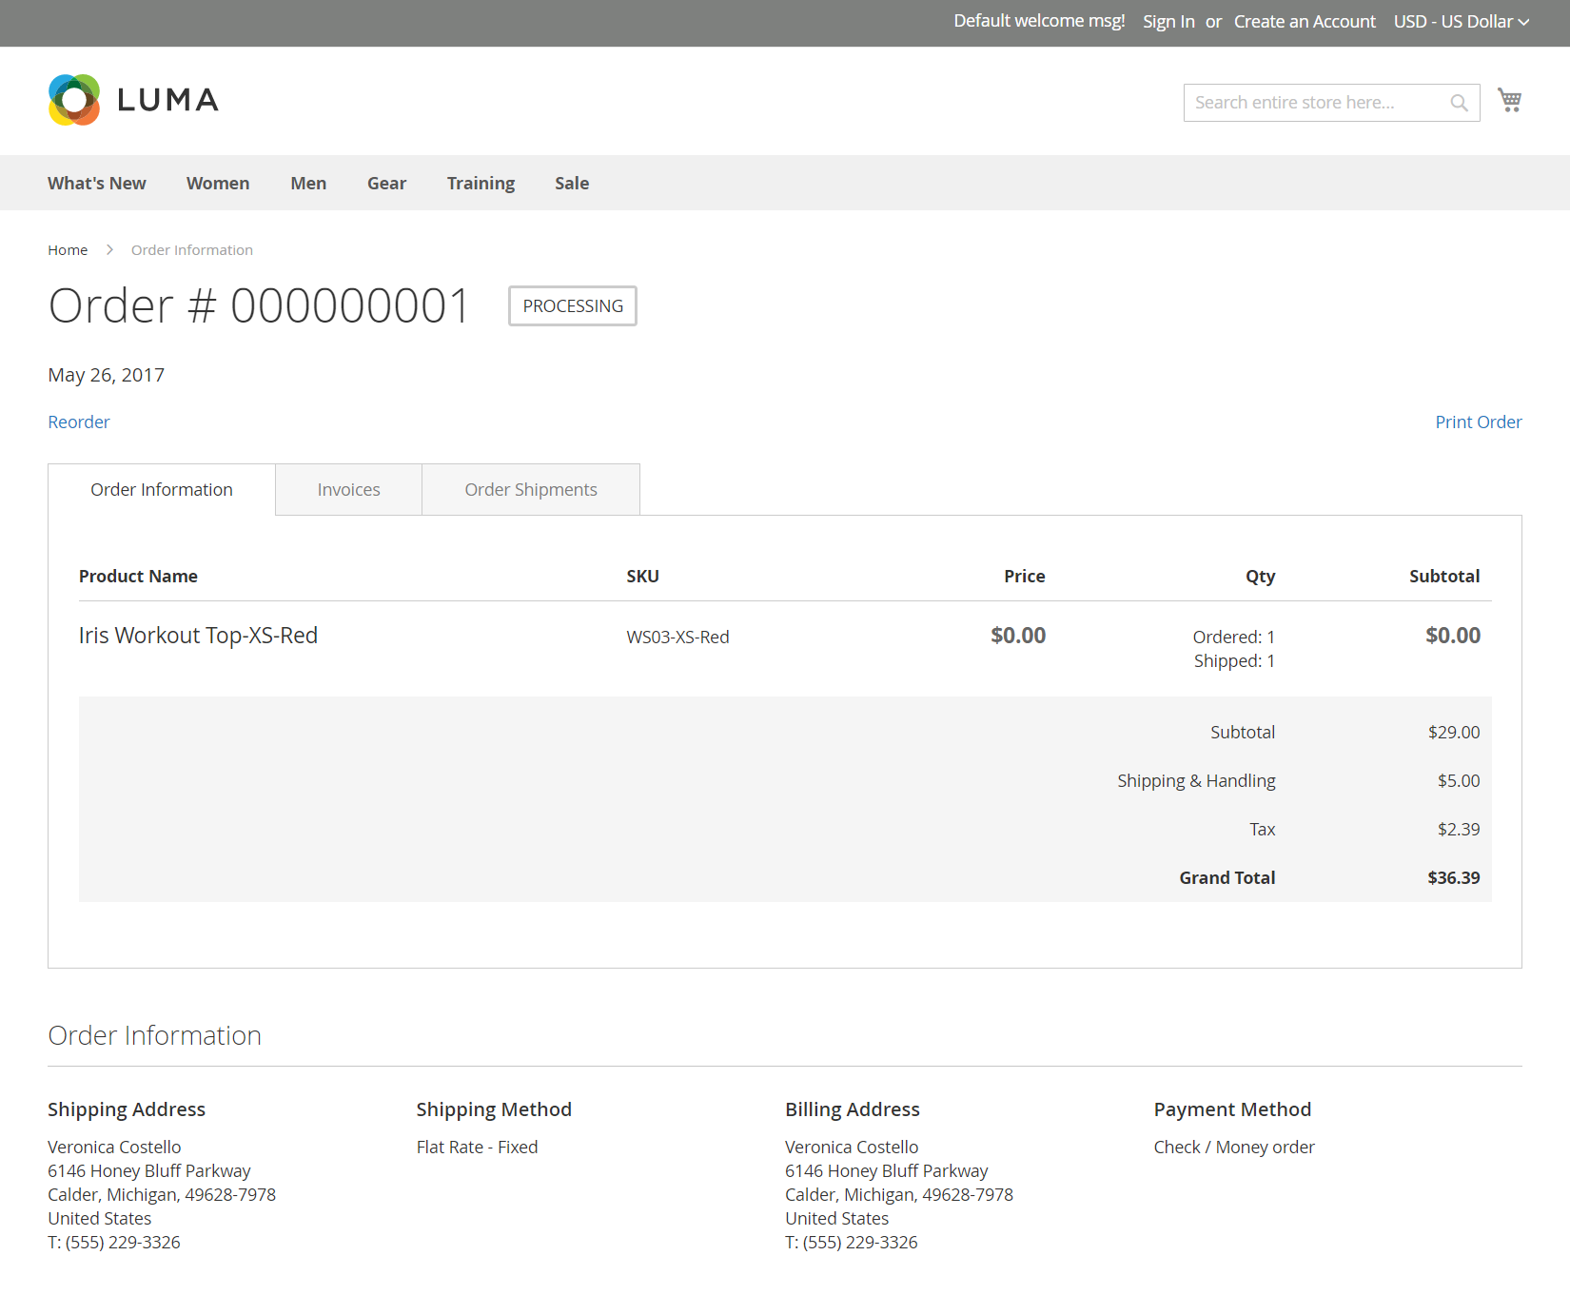The image size is (1570, 1295).
Task: Focus the store search field
Action: coord(1318,103)
